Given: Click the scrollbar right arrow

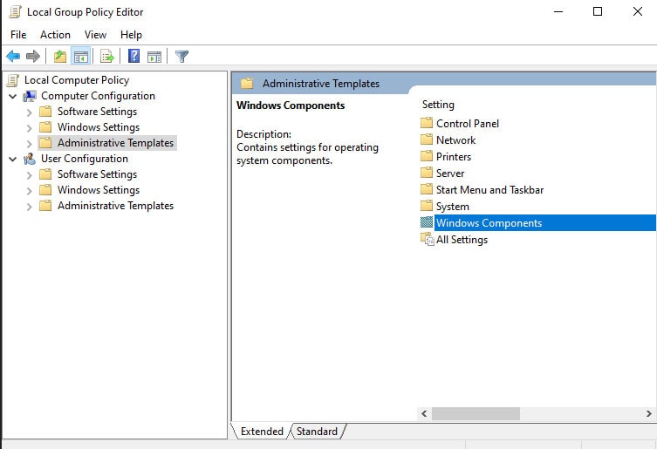Looking at the screenshot, I should [x=648, y=414].
